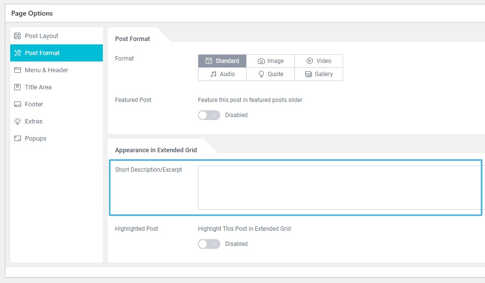Open Extras using the gear icon
Viewport: 485px width, 283px height.
point(18,121)
